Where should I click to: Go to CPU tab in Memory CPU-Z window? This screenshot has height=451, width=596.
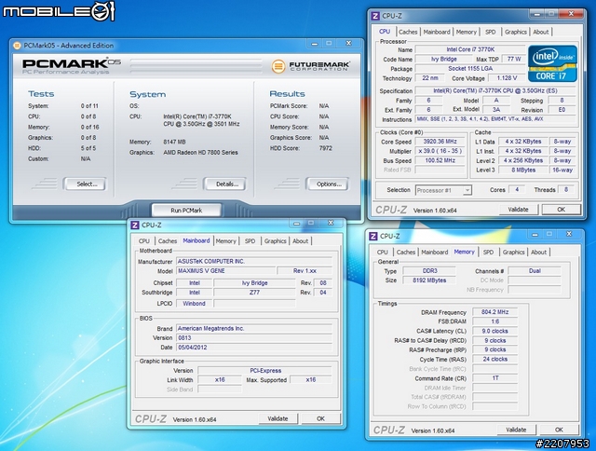383,253
